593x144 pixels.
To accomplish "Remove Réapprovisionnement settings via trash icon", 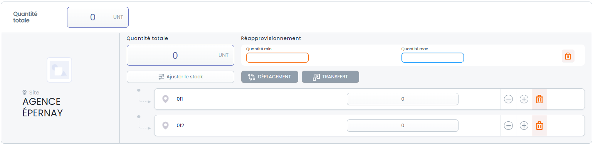I will [x=568, y=56].
